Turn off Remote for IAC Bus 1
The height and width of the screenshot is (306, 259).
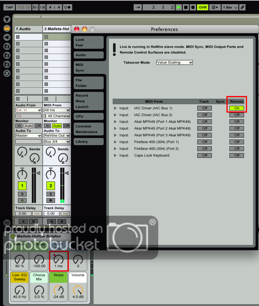pyautogui.click(x=237, y=108)
